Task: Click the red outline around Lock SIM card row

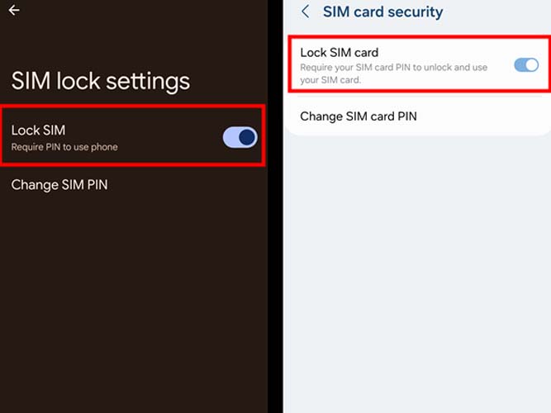Action: (x=420, y=37)
